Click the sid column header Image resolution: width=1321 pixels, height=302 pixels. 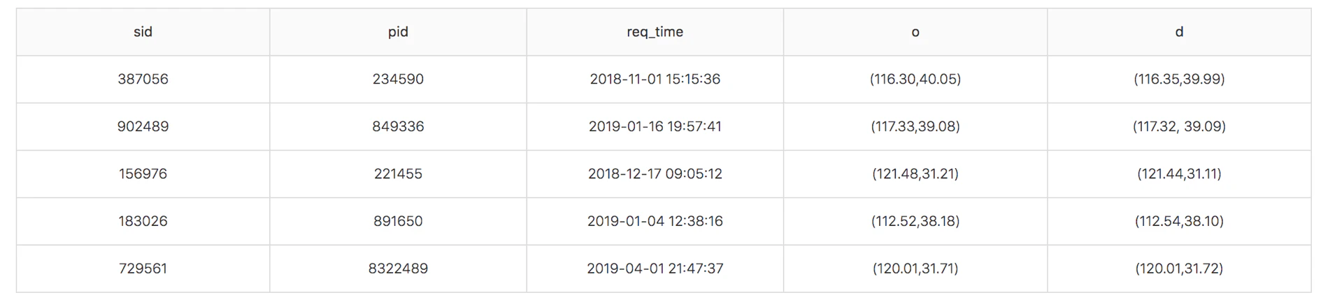pos(143,32)
